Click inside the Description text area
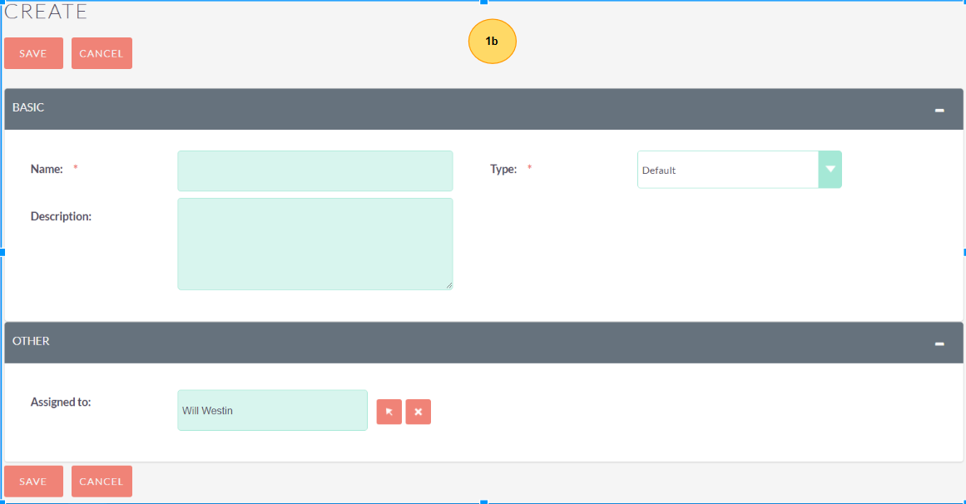The width and height of the screenshot is (966, 504). point(315,244)
